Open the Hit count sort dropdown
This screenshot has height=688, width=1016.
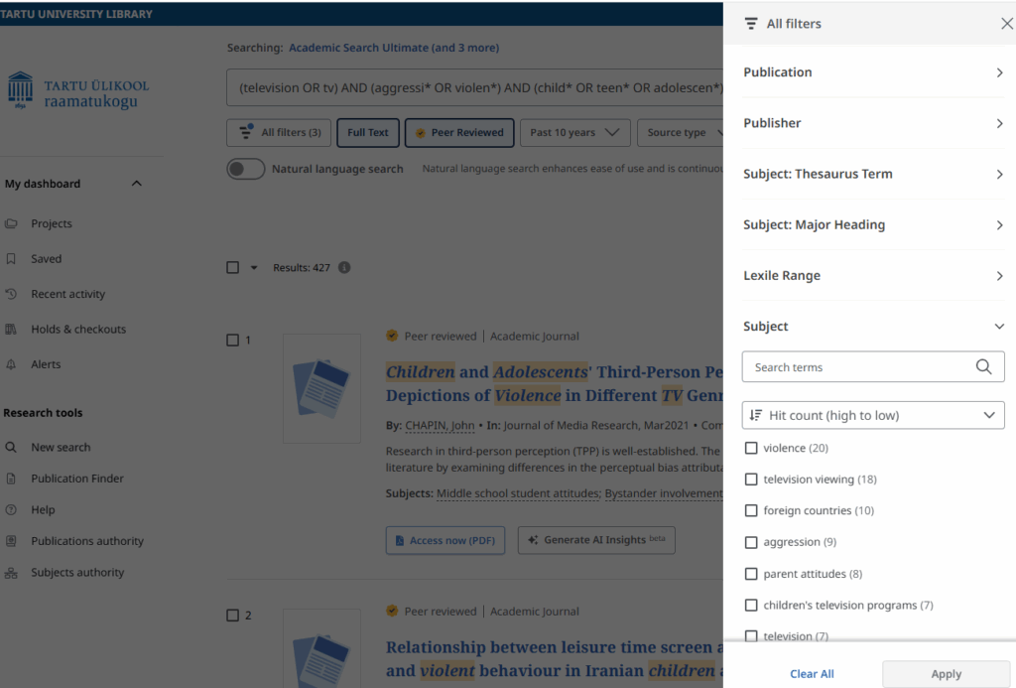[x=873, y=415]
